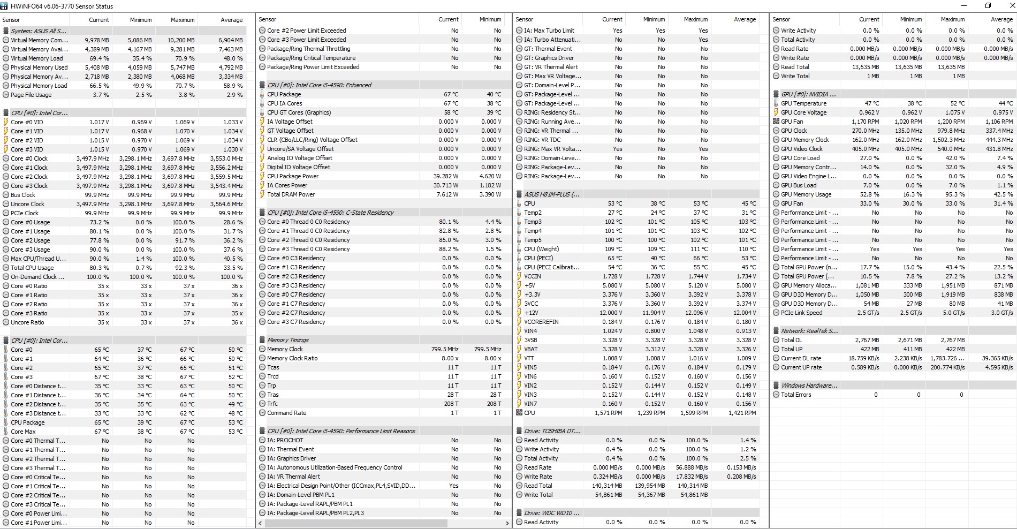This screenshot has height=529, width=1017.
Task: Select the Digital IO Voltage Offset row
Action: tap(383, 167)
